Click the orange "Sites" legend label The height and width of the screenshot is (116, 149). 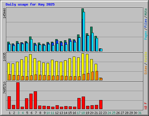(x=146, y=70)
